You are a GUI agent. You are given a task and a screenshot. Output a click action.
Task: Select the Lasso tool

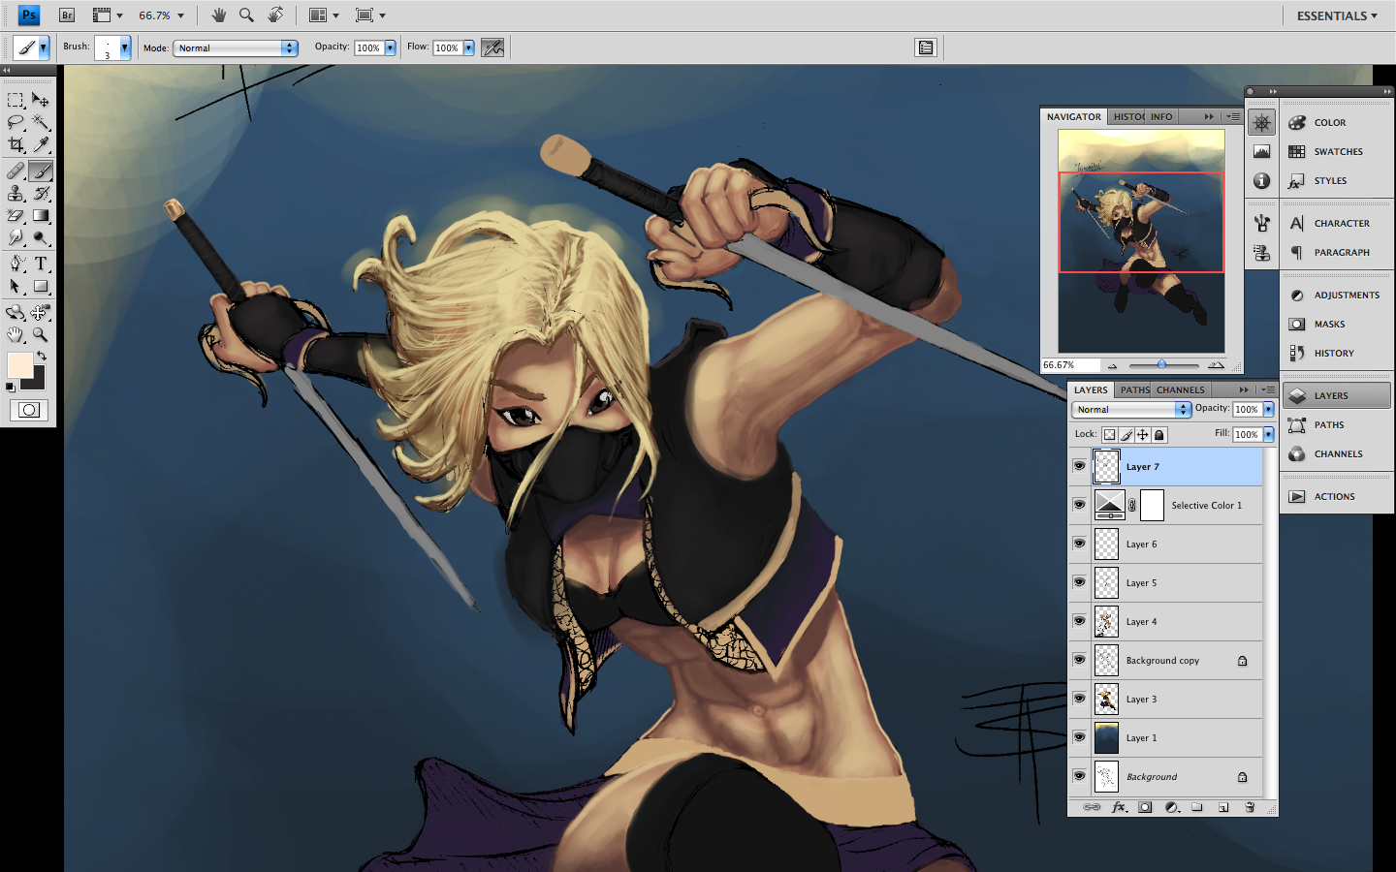click(16, 122)
